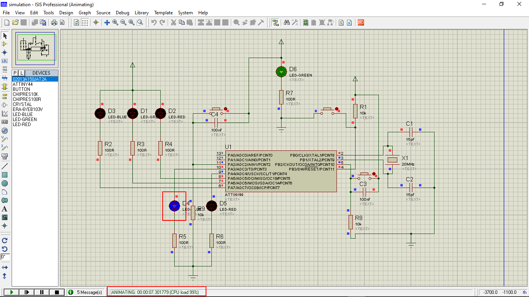Open the Library menu
529x297 pixels.
click(x=142, y=13)
